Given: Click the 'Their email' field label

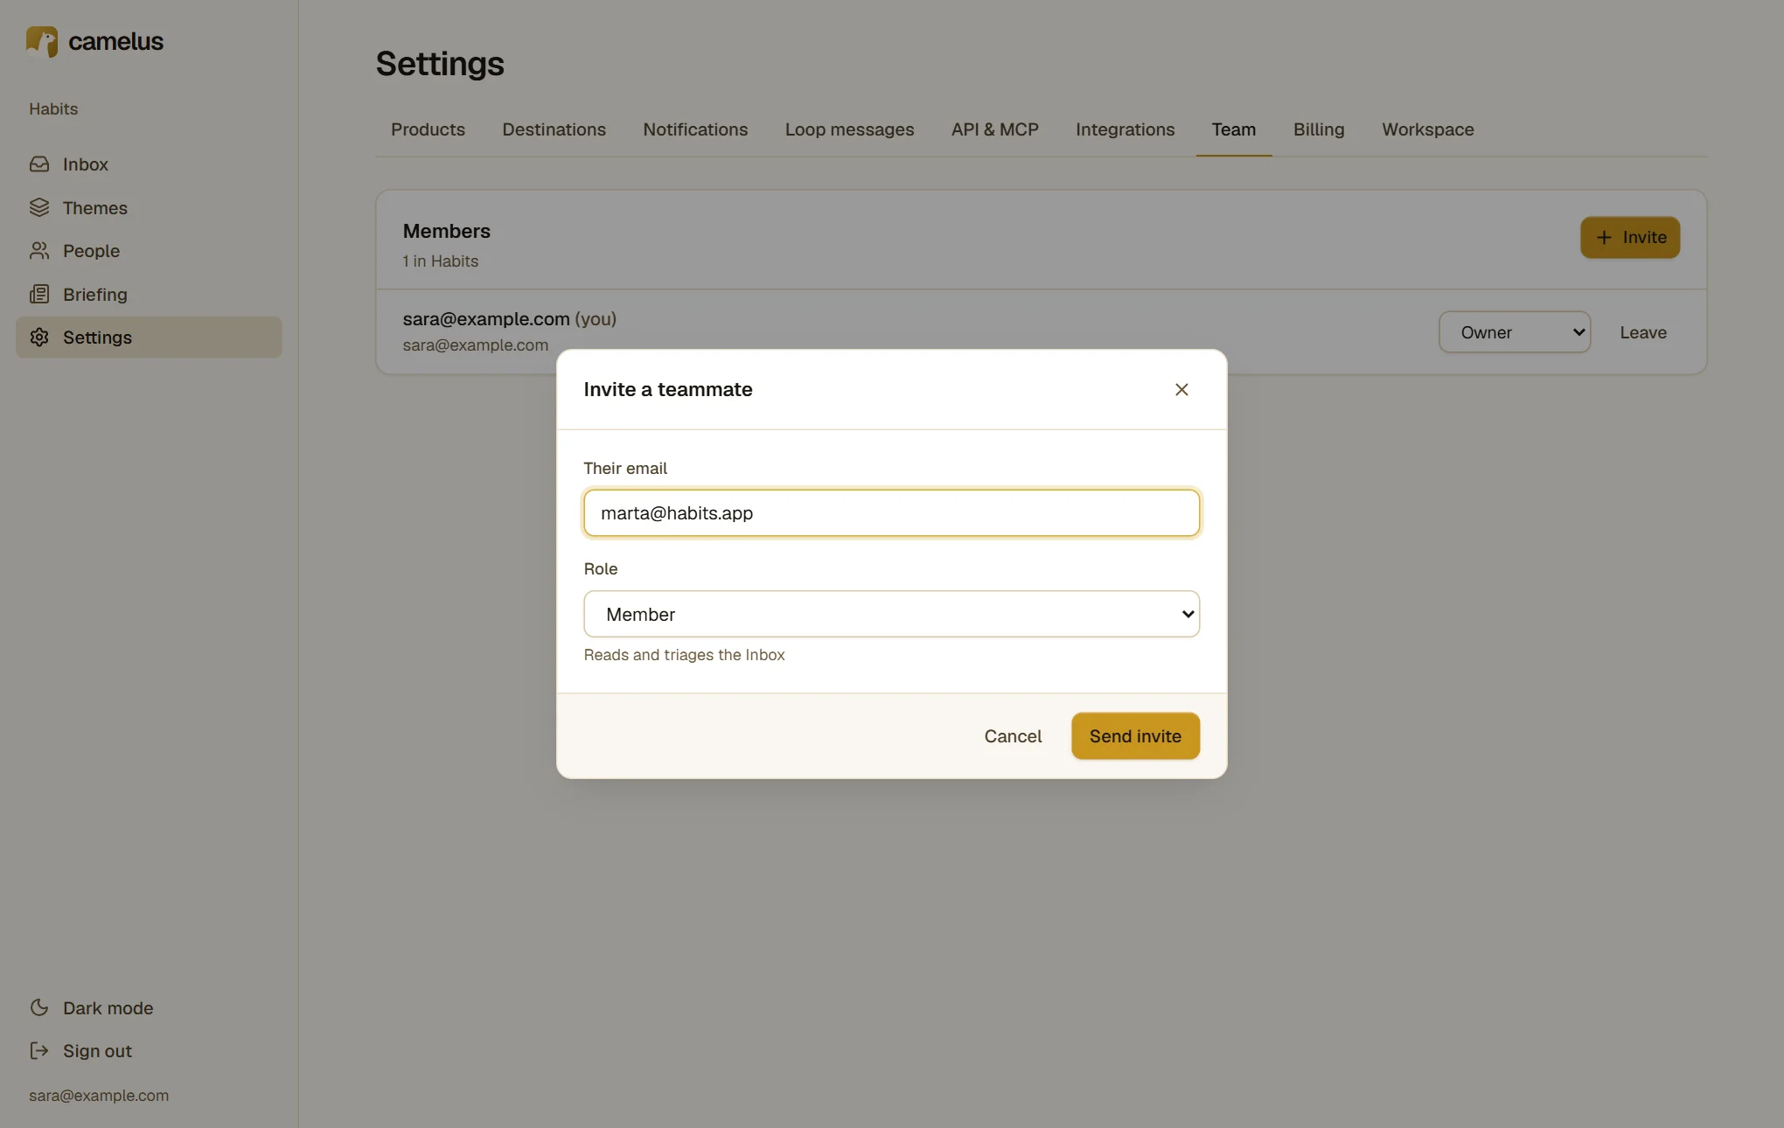Looking at the screenshot, I should [624, 469].
